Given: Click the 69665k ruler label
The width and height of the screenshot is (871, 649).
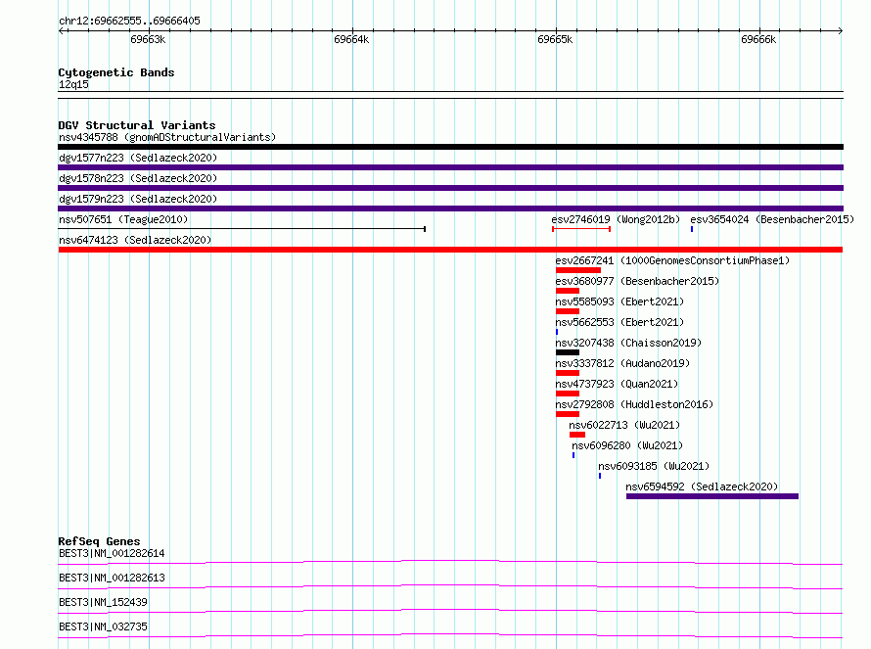Looking at the screenshot, I should point(555,39).
